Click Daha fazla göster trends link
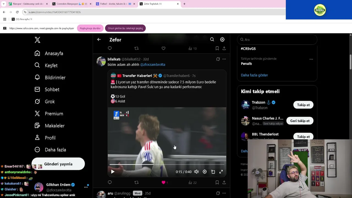This screenshot has width=352, height=198. pos(254,75)
